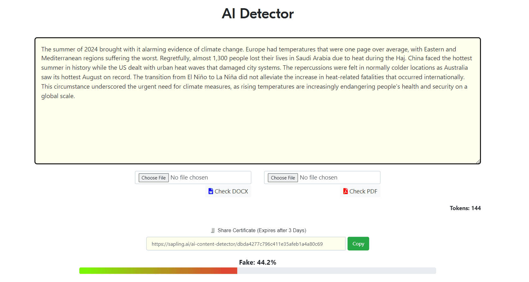Click "No file chosen" beside DOCX chooser
Viewport: 529px width, 282px height.
(189, 178)
